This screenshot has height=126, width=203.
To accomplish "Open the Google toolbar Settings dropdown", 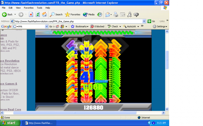I will 160,26.
